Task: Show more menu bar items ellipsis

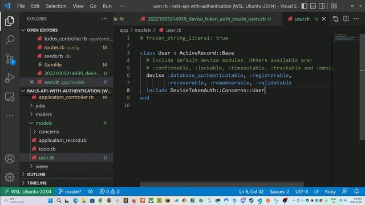Action: [x=122, y=6]
